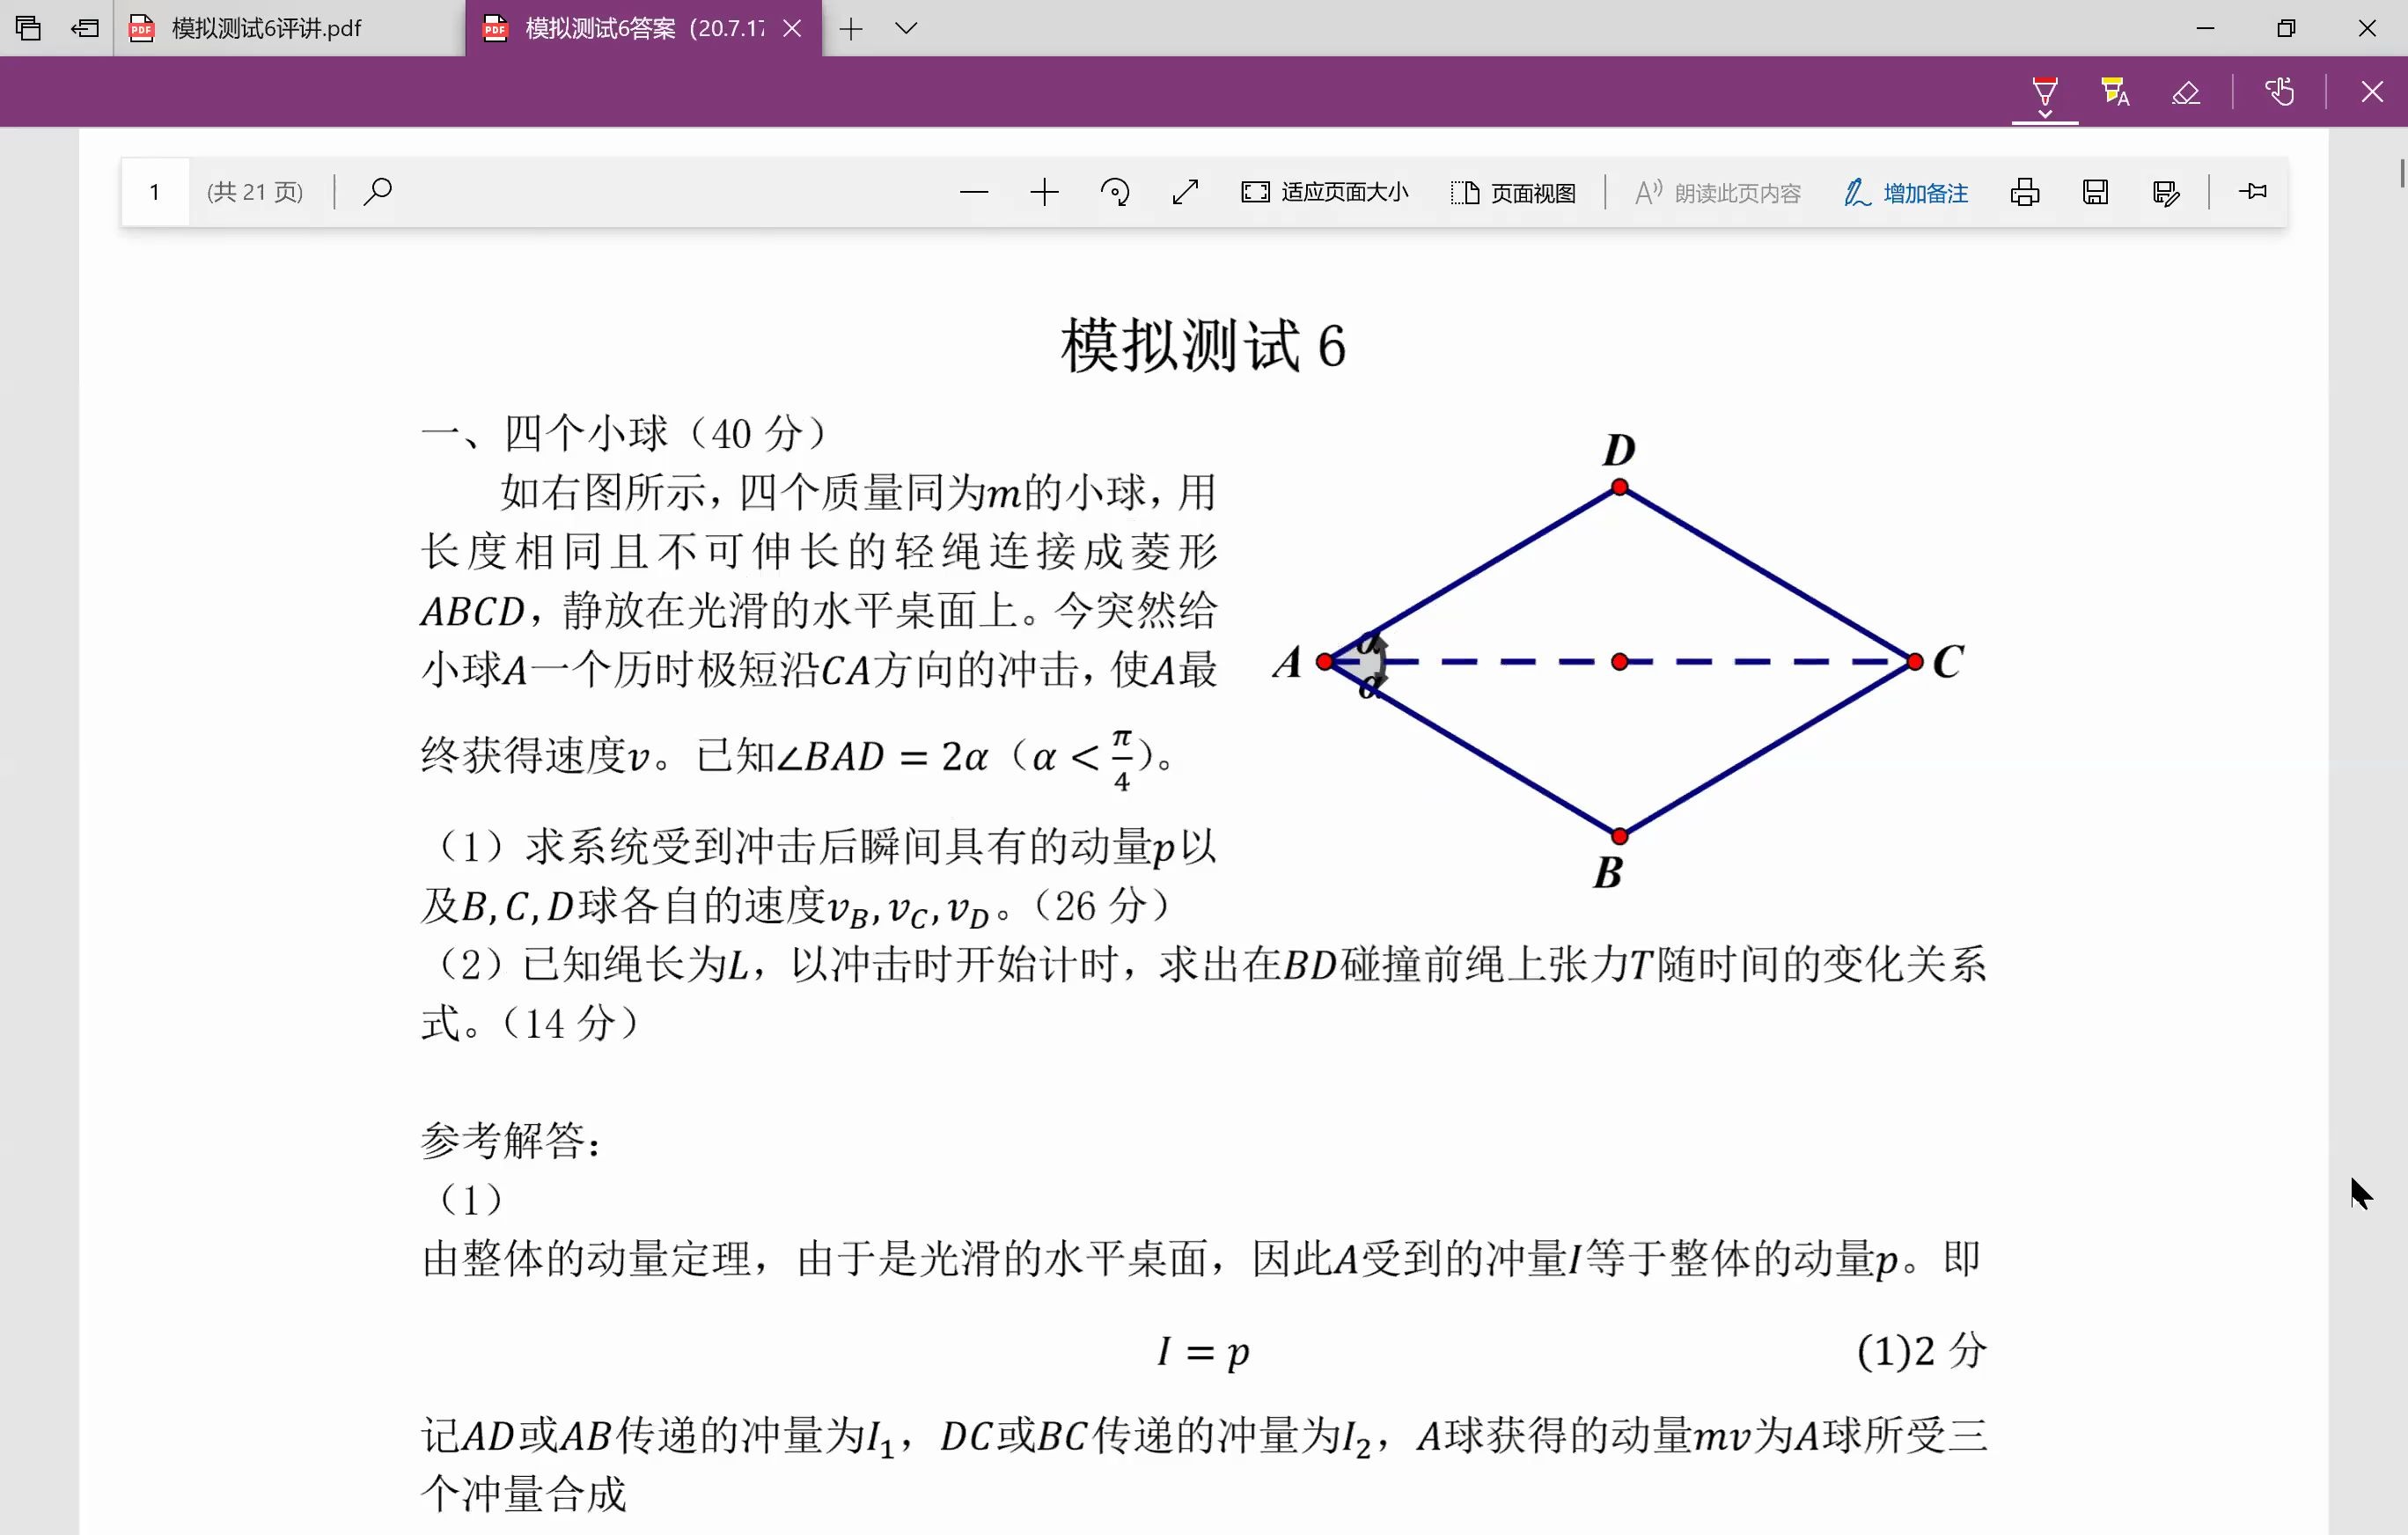This screenshot has height=1535, width=2408.
Task: Open 页面视图 page view options
Action: 1513,192
